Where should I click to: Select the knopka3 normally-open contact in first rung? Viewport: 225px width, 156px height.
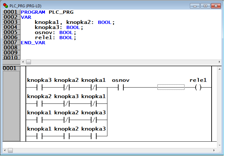point(40,87)
